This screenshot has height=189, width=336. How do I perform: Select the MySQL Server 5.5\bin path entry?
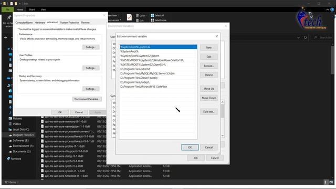click(x=159, y=73)
